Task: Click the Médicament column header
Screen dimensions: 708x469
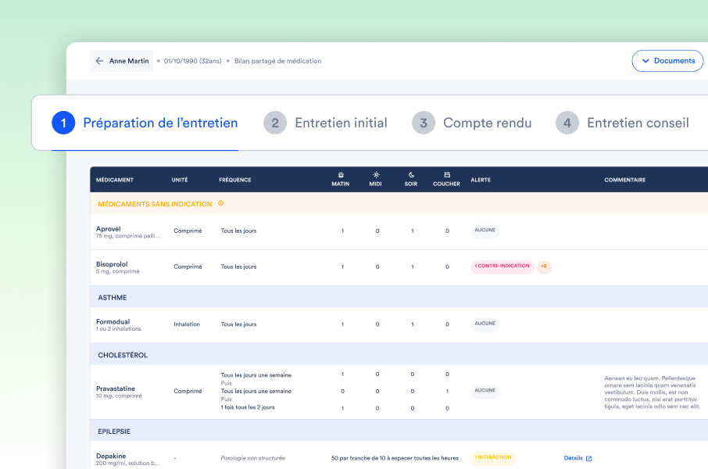Action: pyautogui.click(x=115, y=180)
